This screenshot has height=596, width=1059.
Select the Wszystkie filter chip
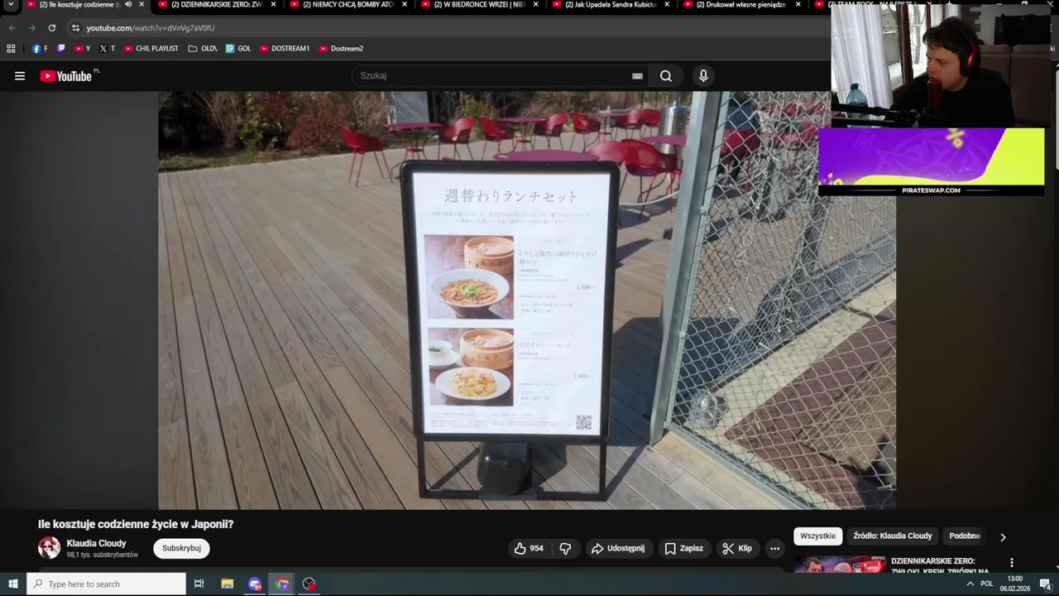point(818,536)
